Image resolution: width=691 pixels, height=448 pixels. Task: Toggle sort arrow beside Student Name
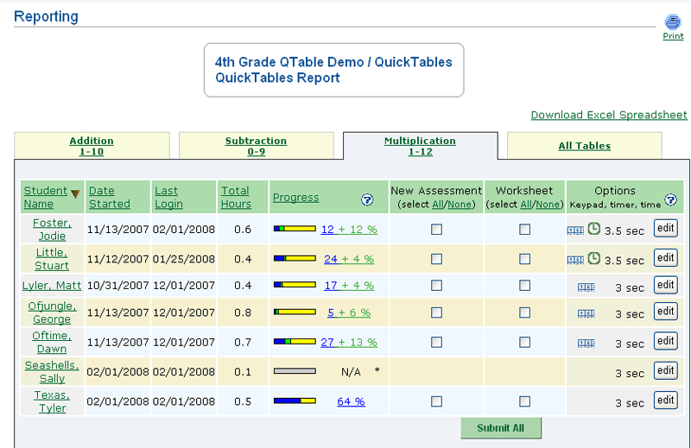pyautogui.click(x=75, y=193)
